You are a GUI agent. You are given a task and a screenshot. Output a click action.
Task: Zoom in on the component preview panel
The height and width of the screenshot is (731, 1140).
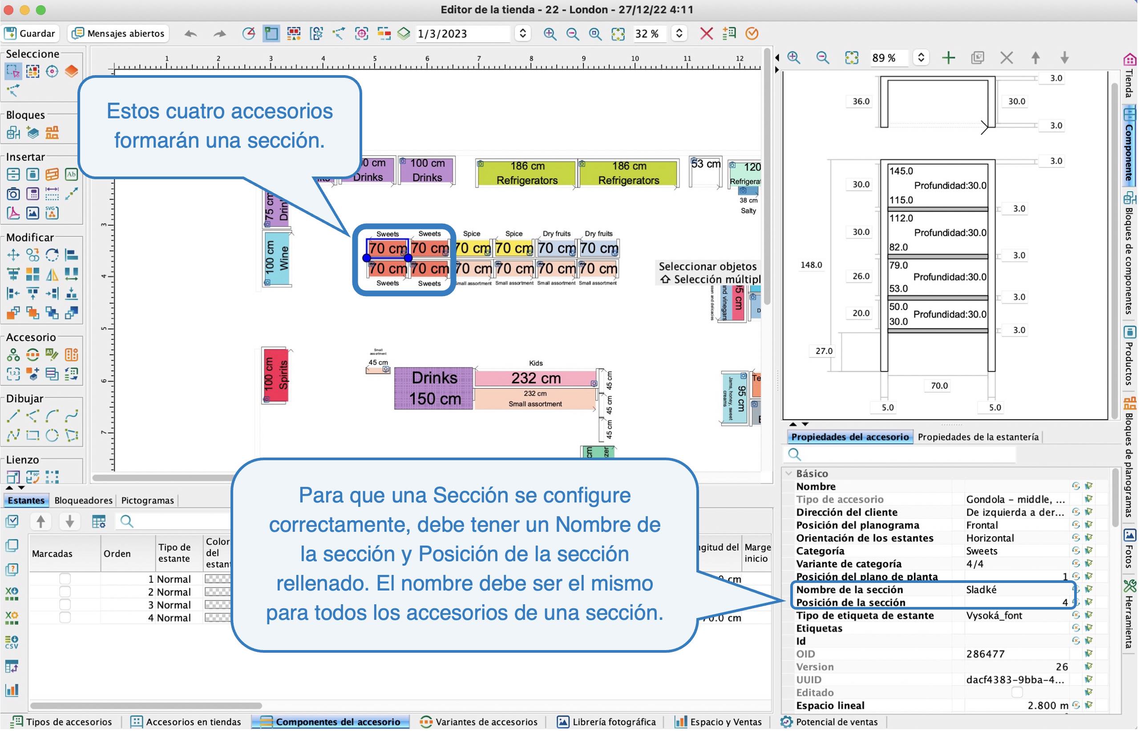(795, 58)
